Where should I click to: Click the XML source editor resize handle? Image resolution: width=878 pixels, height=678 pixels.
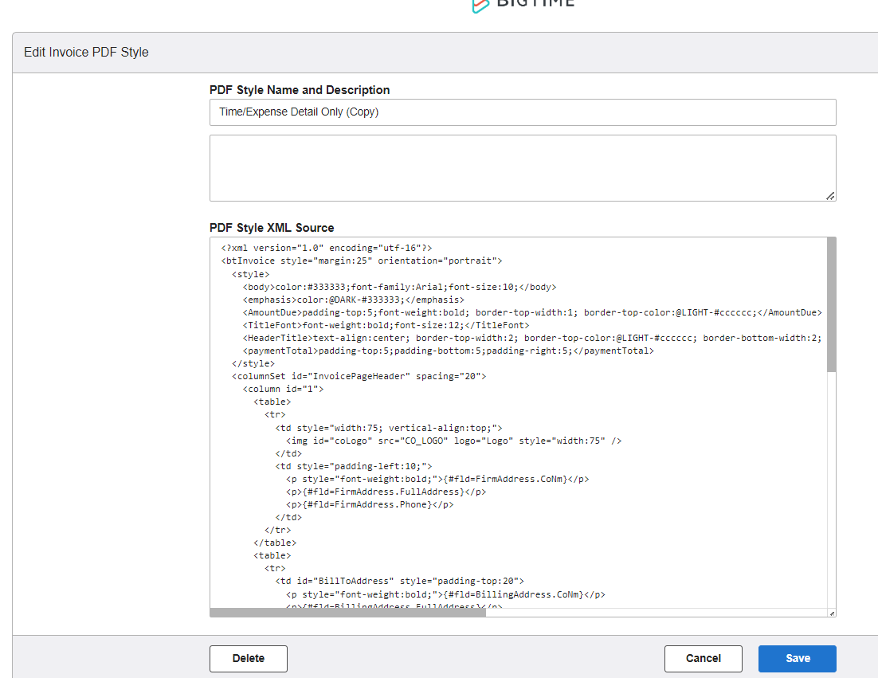[832, 613]
